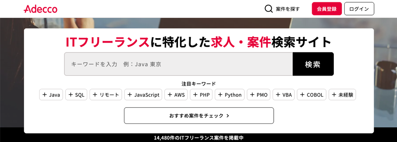Click the 注目キーワード heading text
The height and width of the screenshot is (142, 397).
click(199, 84)
